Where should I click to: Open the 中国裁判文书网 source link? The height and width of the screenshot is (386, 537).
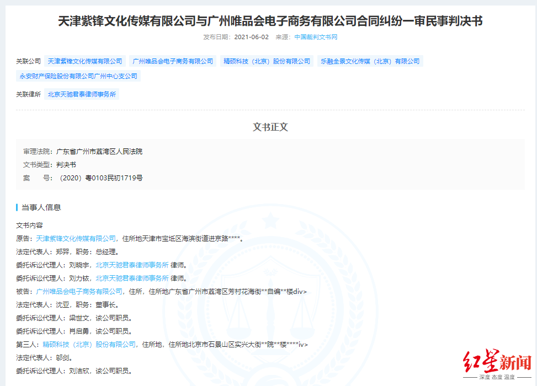coord(316,37)
